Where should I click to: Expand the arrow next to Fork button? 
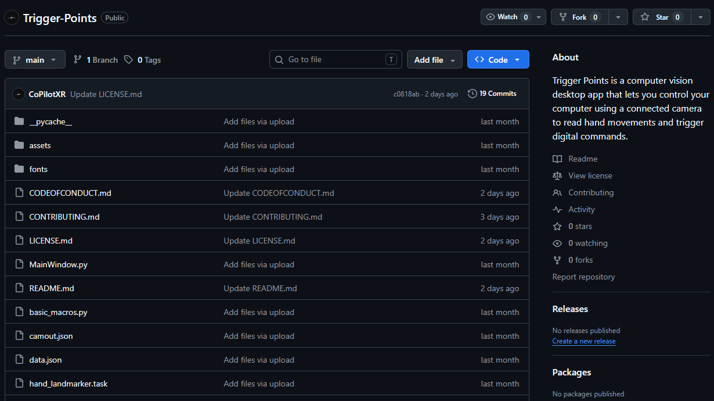point(618,17)
